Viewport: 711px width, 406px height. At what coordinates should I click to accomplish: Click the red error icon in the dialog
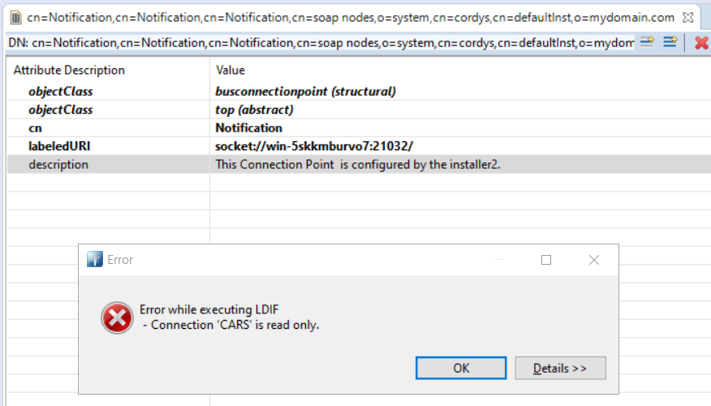(117, 317)
